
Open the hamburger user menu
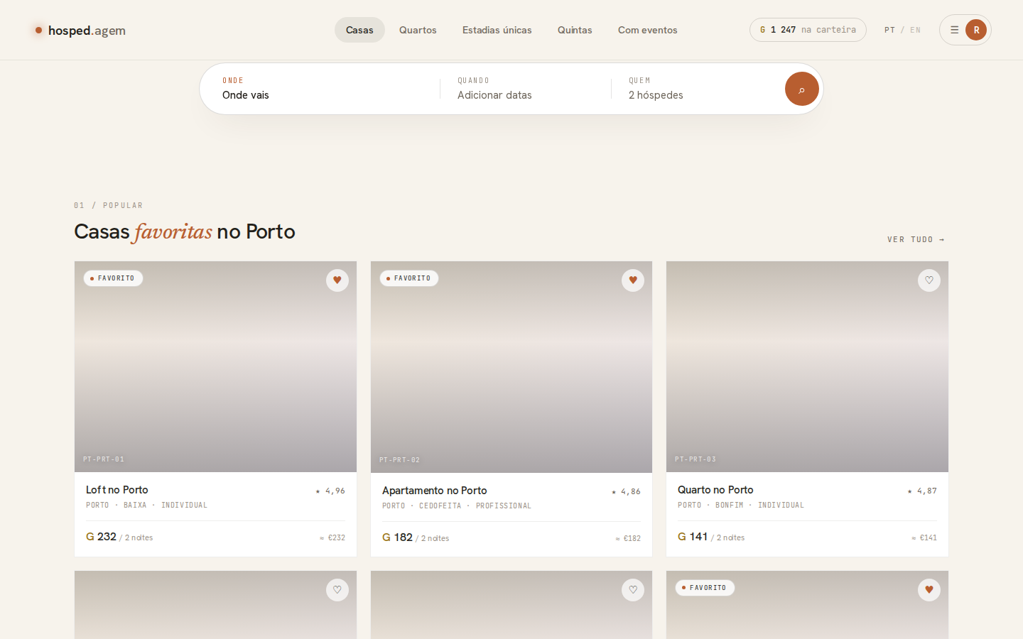pos(954,30)
